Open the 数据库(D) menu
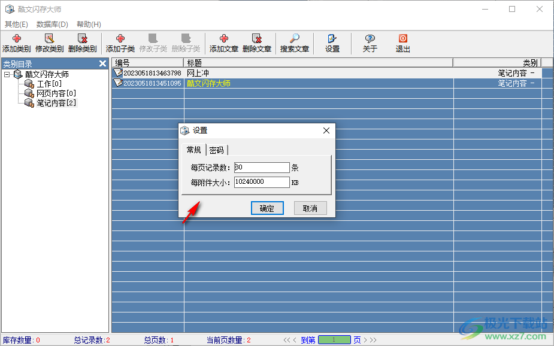 [x=52, y=25]
